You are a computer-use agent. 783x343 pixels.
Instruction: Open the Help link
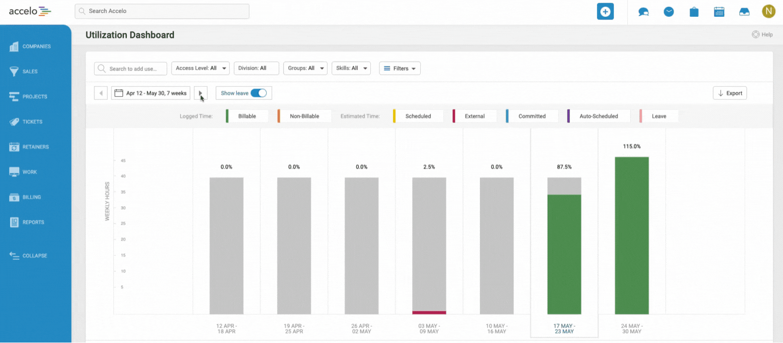point(762,35)
